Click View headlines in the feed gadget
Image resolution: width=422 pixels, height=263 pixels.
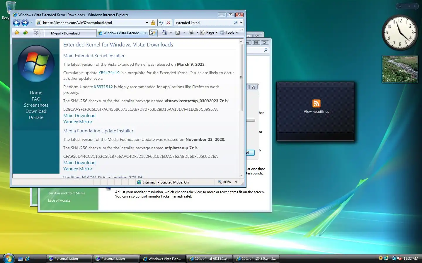[316, 112]
